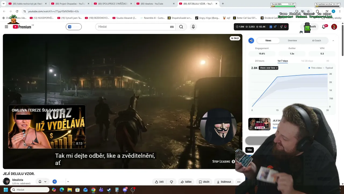Switch to the vidIQ Overview tab
344x194 pixels.
click(x=292, y=41)
